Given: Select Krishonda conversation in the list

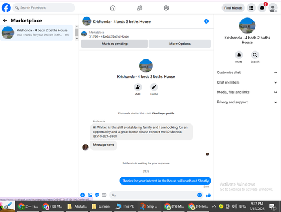Looking at the screenshot, I should (x=37, y=33).
